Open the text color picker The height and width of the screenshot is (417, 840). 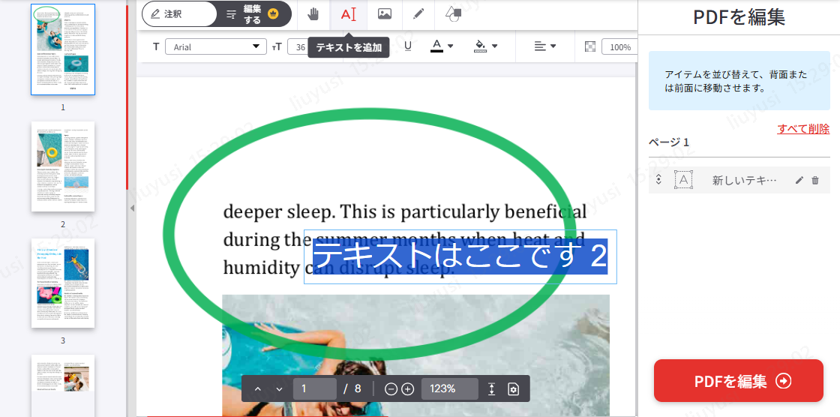click(x=442, y=46)
